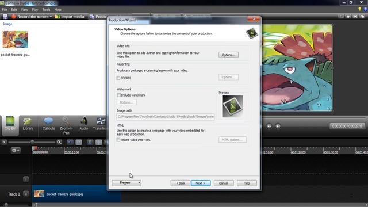Click the fast forward playback button
368x207 pixels.
(269, 126)
